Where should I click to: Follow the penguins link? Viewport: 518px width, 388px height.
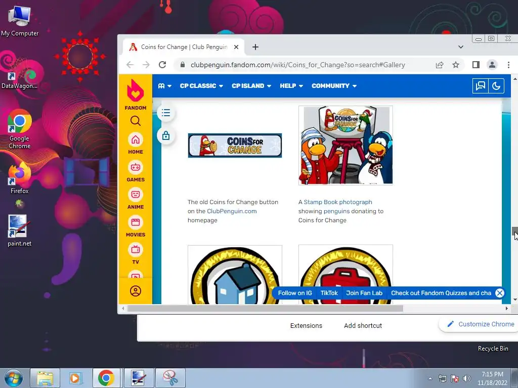(x=336, y=211)
